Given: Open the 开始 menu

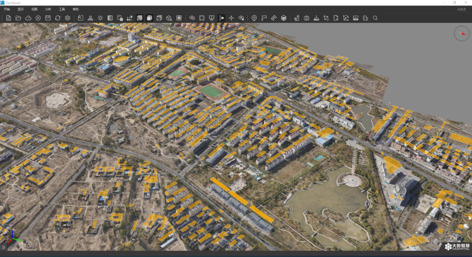Looking at the screenshot, I should pos(7,9).
